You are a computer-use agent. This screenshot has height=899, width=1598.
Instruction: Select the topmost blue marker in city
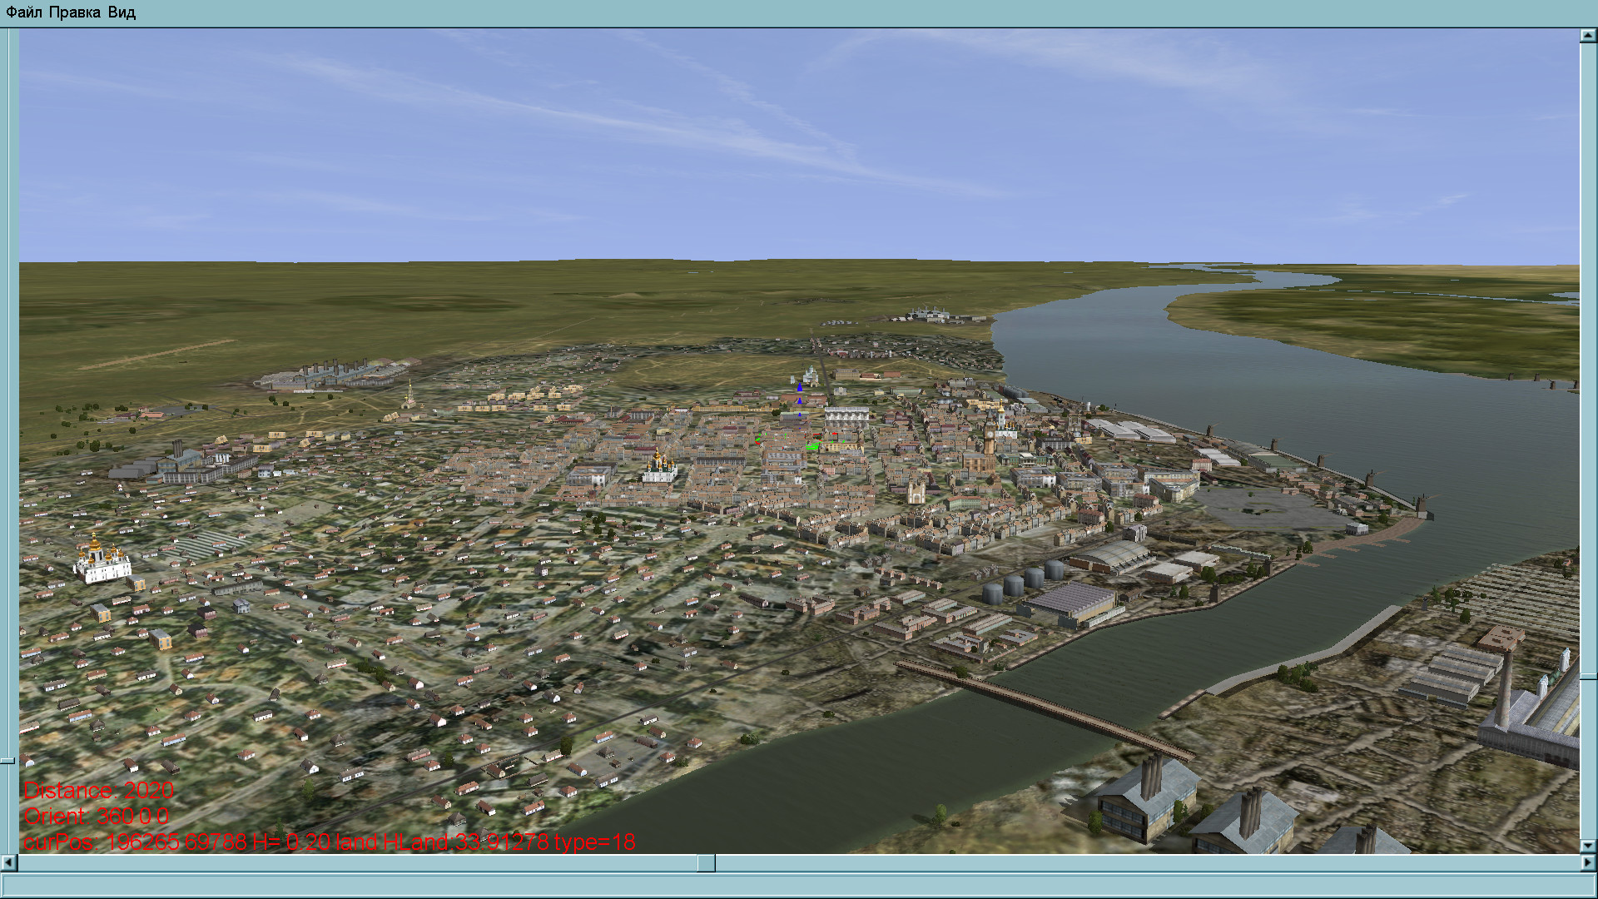tap(800, 386)
